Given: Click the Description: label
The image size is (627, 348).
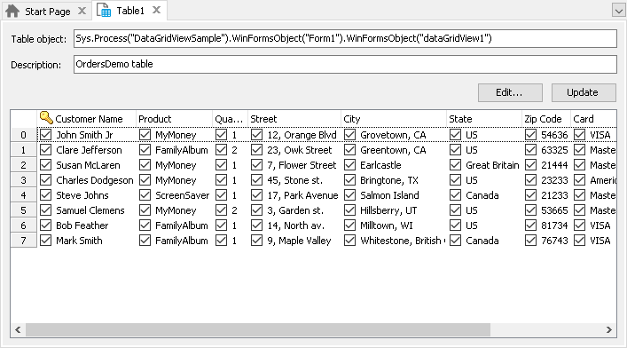Looking at the screenshot, I should (36, 65).
